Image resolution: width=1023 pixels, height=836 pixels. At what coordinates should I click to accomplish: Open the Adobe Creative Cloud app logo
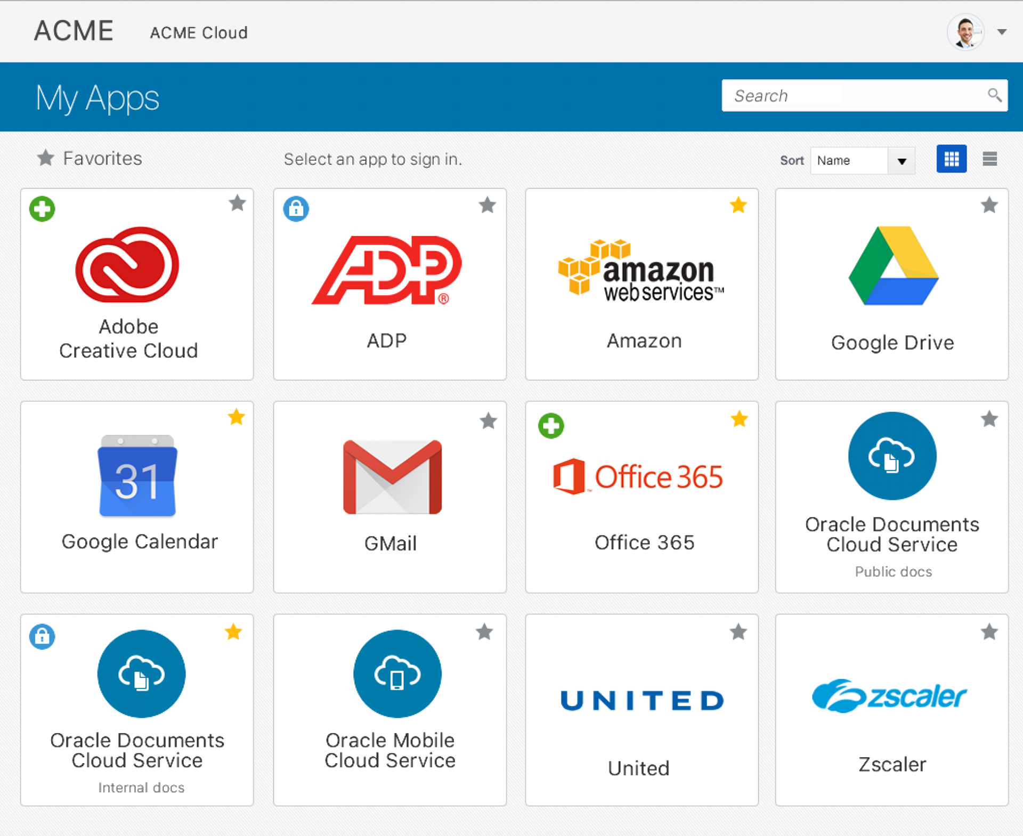[127, 265]
